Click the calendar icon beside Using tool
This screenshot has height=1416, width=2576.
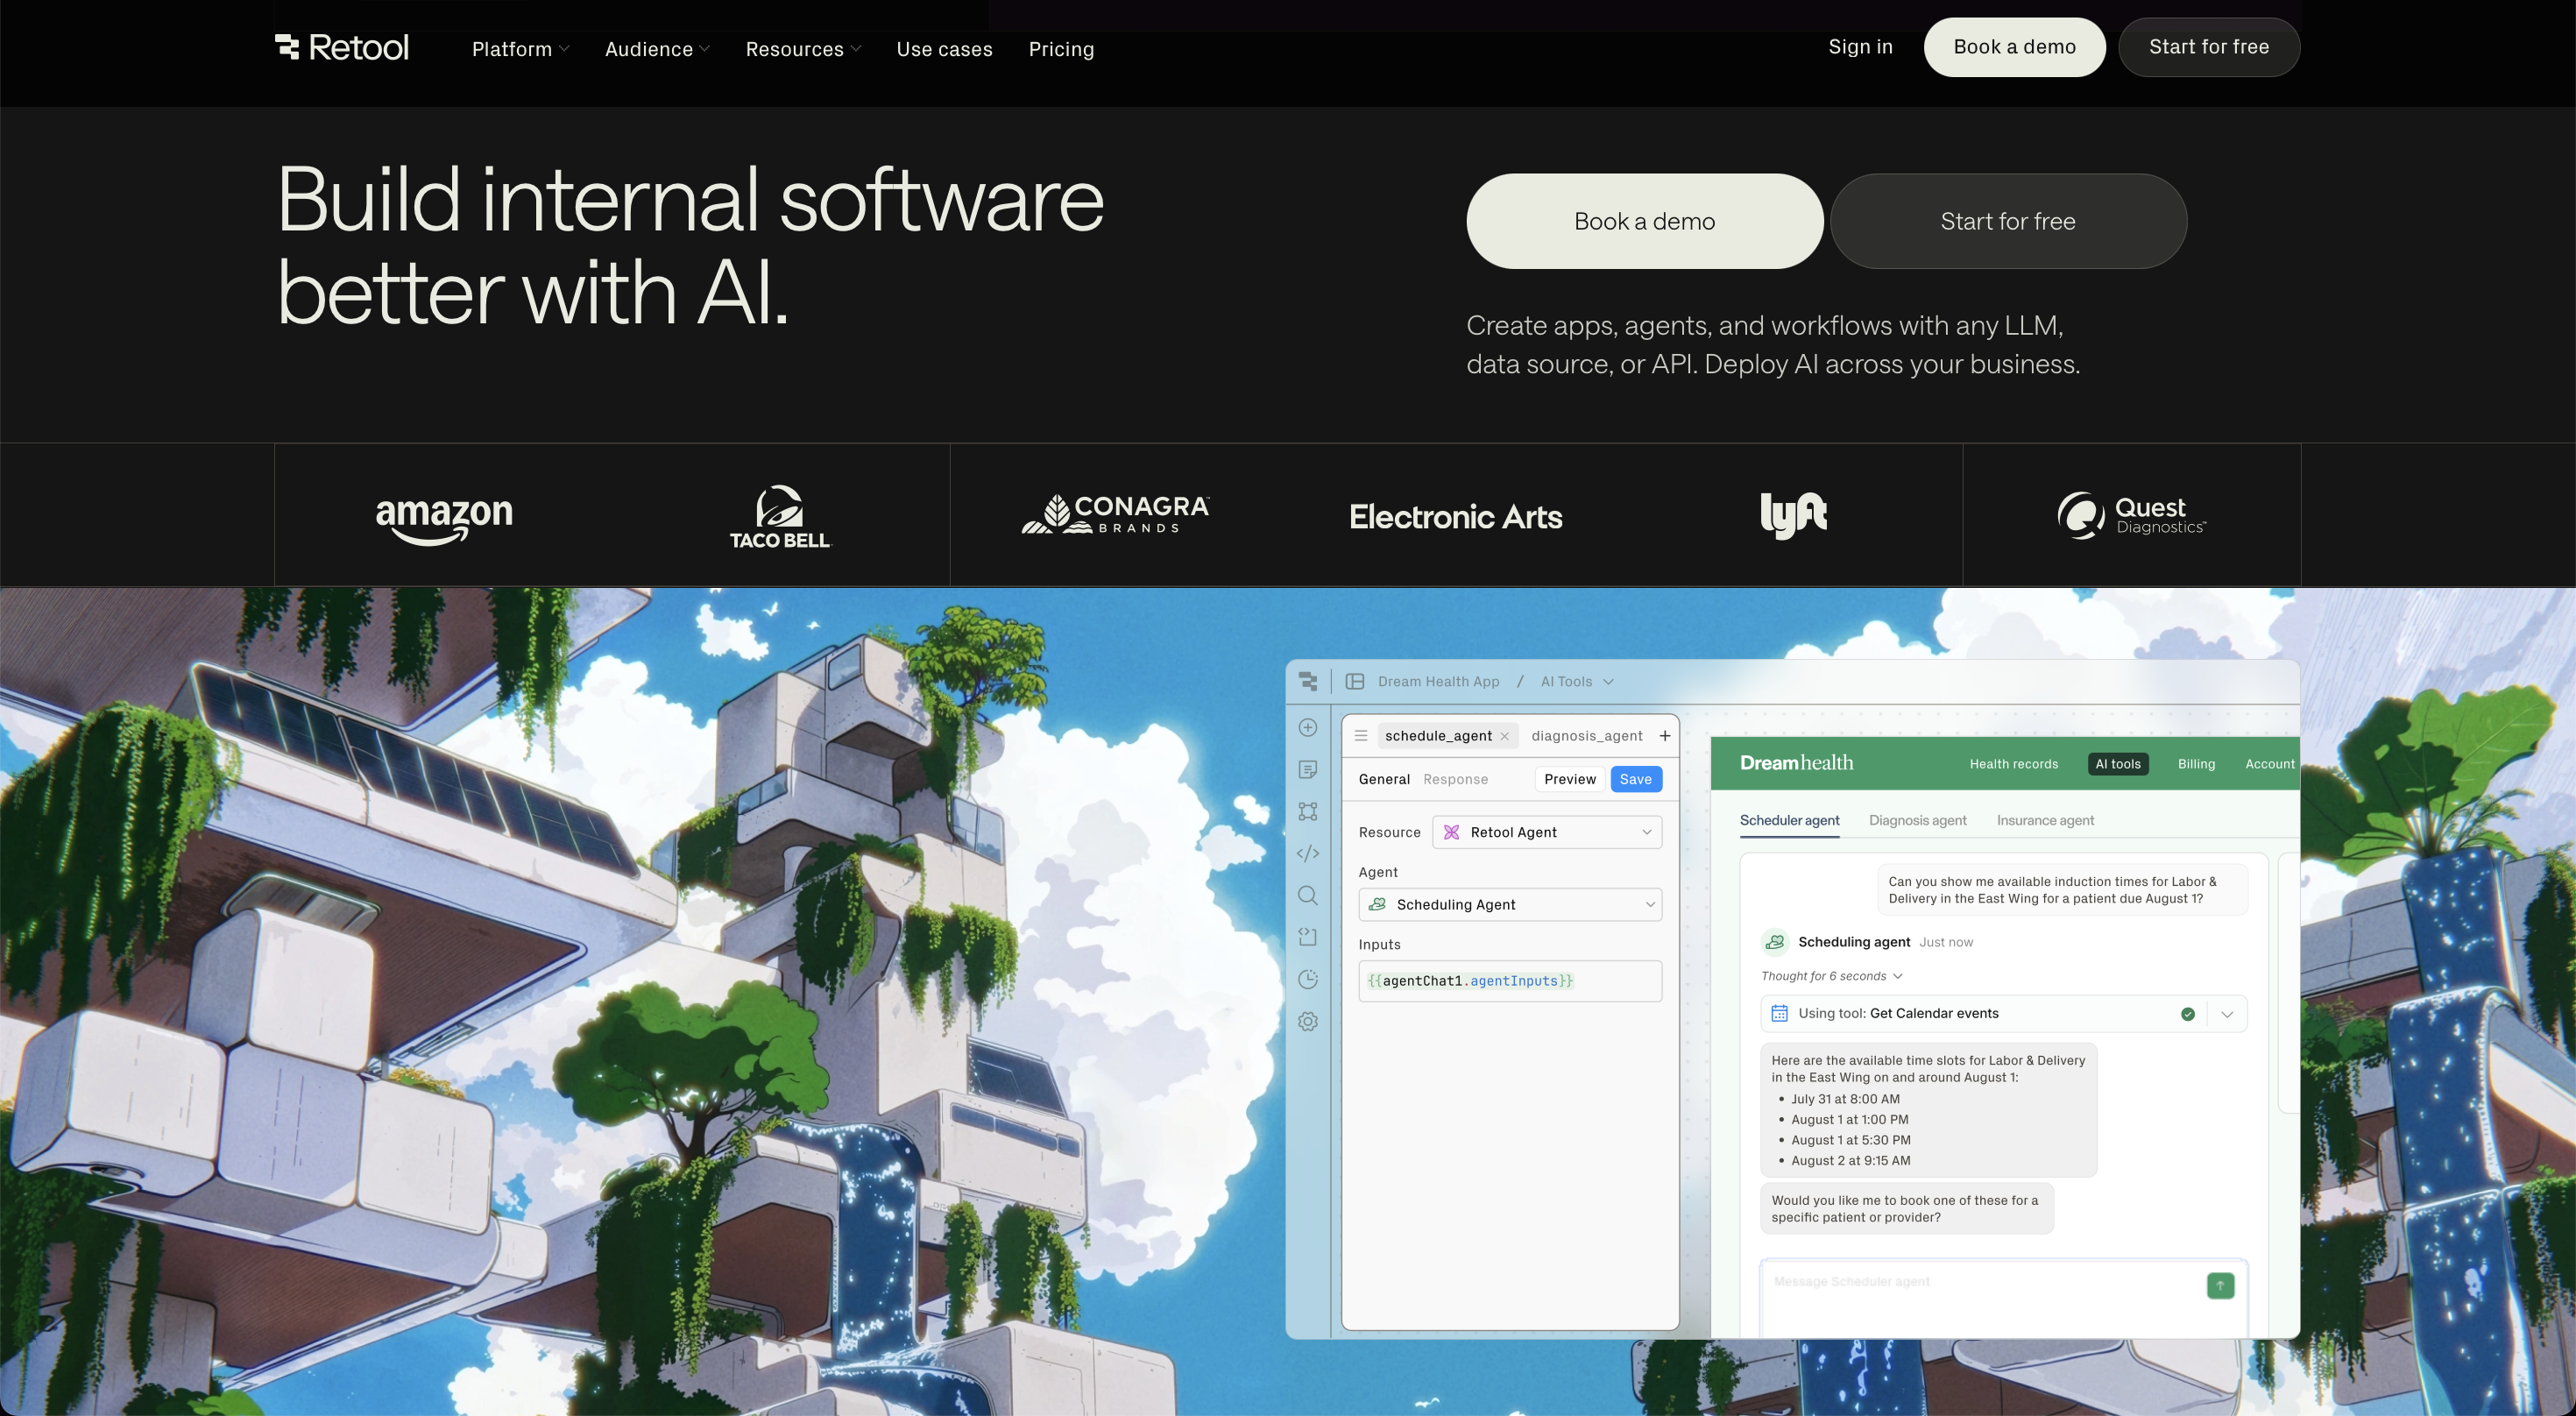pos(1780,1014)
